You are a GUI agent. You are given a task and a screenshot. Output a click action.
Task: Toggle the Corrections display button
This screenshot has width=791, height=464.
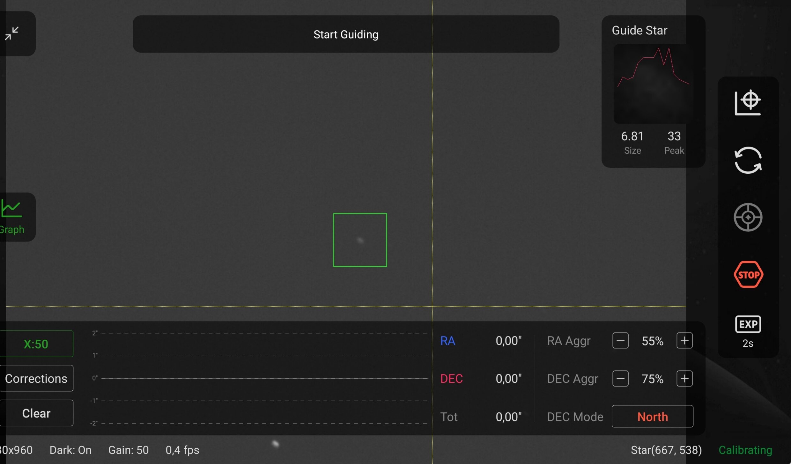pyautogui.click(x=36, y=378)
